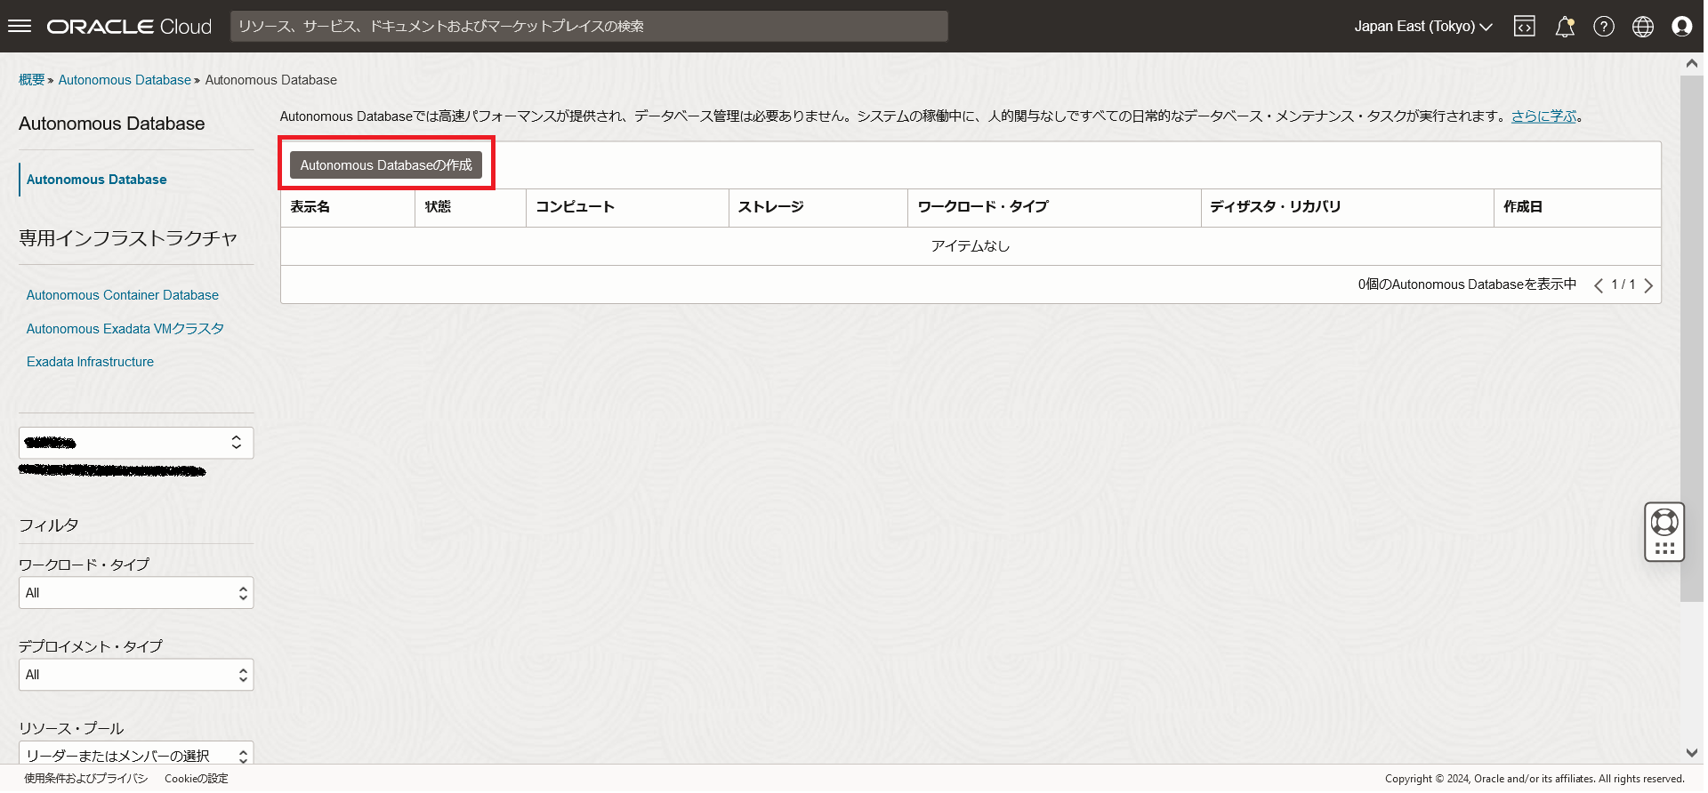The width and height of the screenshot is (1708, 793).
Task: Expand the Japan East (Tokyo) region selector
Action: (1422, 27)
